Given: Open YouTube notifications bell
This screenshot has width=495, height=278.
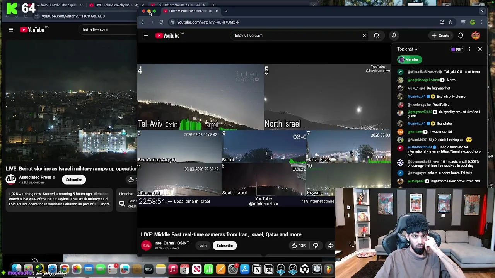Looking at the screenshot, I should pos(461,36).
